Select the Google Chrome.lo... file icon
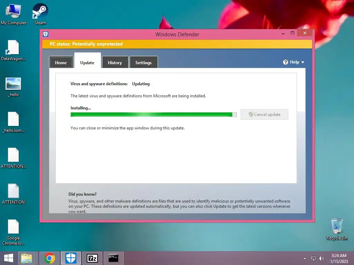The height and width of the screenshot is (265, 354). point(13,232)
